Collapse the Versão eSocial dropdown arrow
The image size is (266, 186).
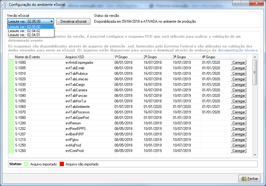51,21
